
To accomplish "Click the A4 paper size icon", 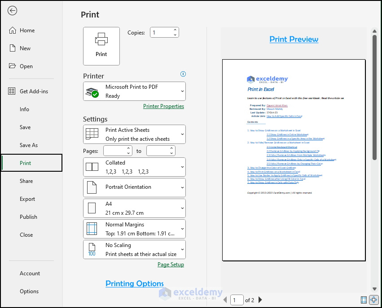I will coord(92,208).
